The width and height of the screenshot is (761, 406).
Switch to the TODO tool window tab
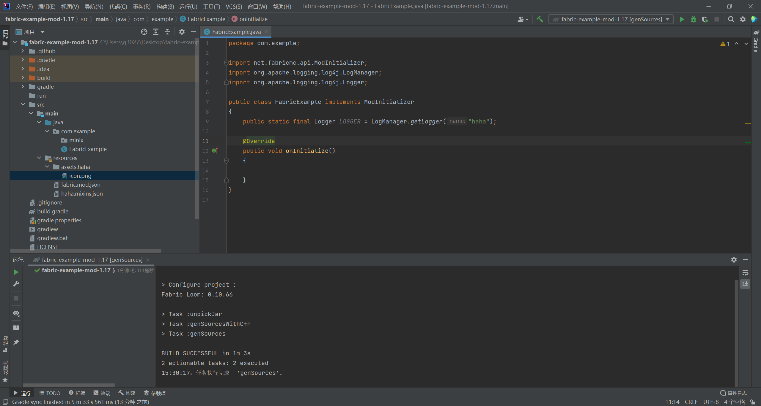50,393
